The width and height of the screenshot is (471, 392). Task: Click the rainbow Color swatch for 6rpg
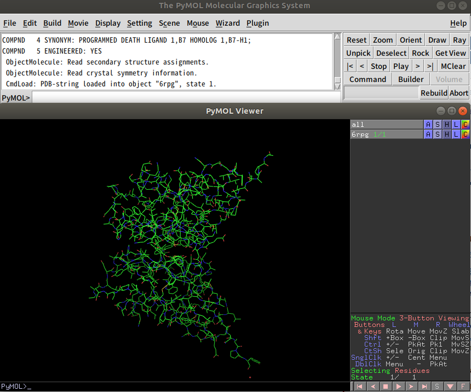pyautogui.click(x=466, y=134)
